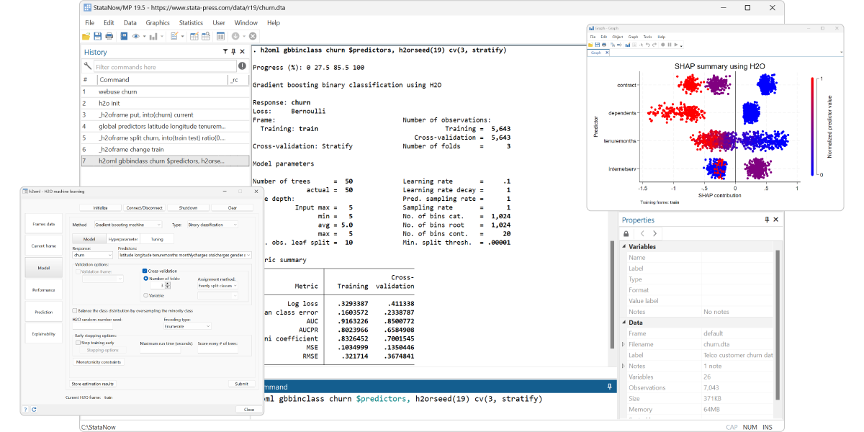Open the Do-file Editor from toolbar
This screenshot has width=864, height=432.
[x=174, y=36]
